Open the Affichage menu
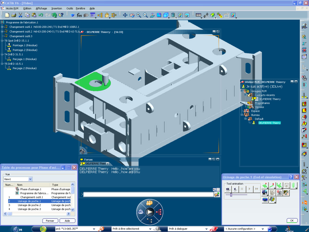309x232 pixels. (41, 8)
